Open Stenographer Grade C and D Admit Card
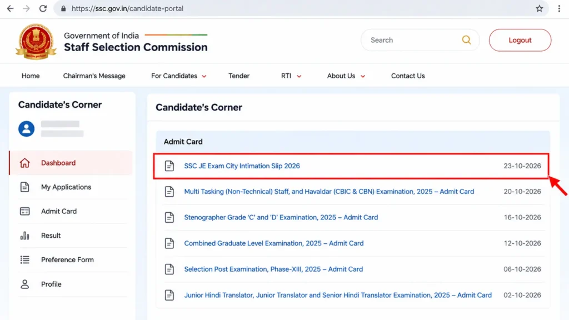569x320 pixels. pos(281,217)
